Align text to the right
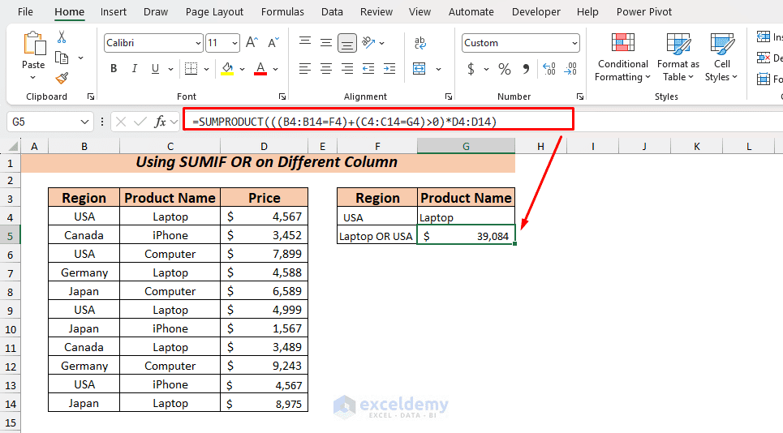The height and width of the screenshot is (433, 783). pyautogui.click(x=347, y=69)
